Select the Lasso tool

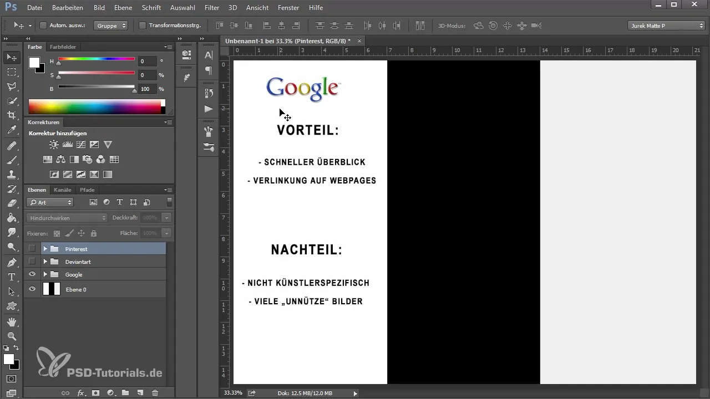tap(12, 86)
